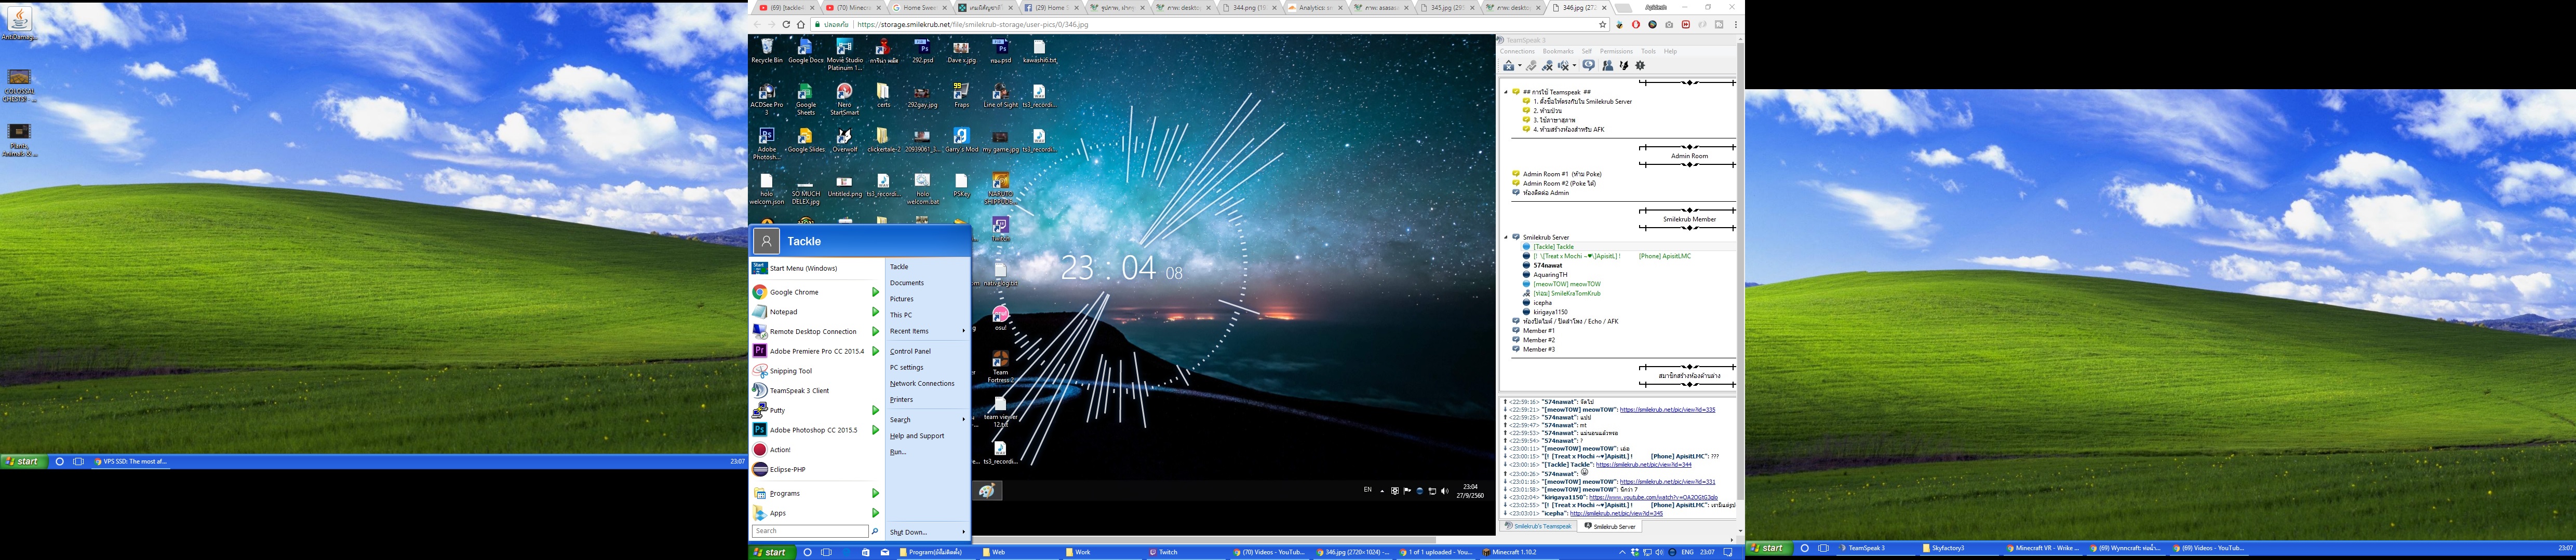2576x560 pixels.
Task: Show hidden tray icons on the middle taskbar
Action: point(1622,552)
